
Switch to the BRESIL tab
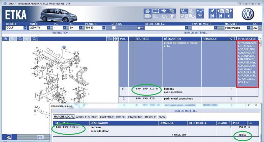pyautogui.click(x=121, y=117)
